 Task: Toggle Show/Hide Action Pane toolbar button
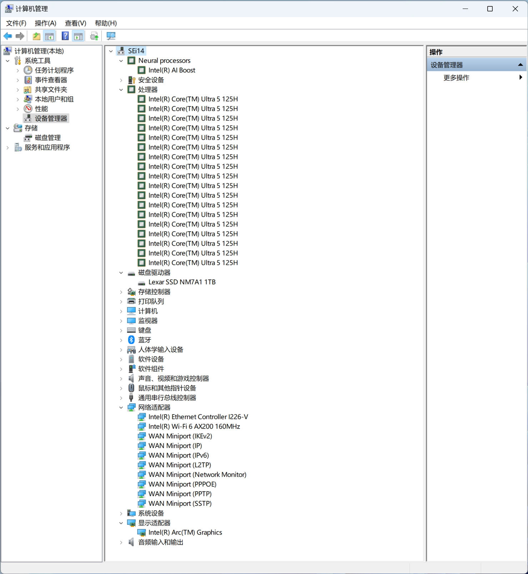point(79,36)
